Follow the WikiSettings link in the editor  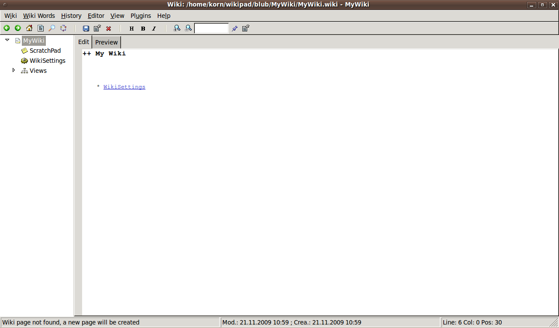coord(124,87)
